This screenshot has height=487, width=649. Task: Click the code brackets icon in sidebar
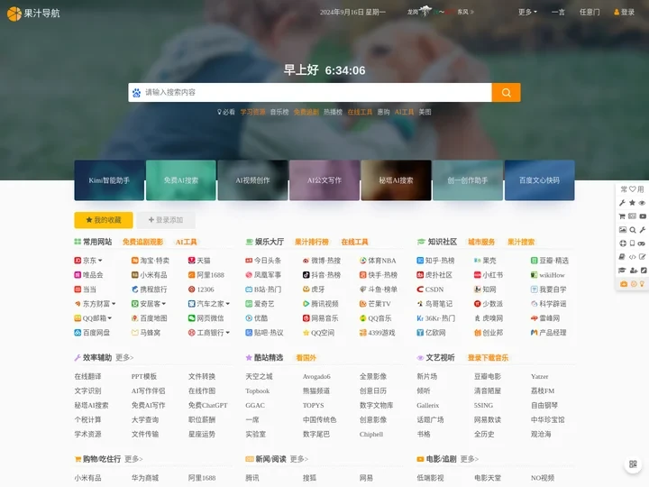pos(632,257)
